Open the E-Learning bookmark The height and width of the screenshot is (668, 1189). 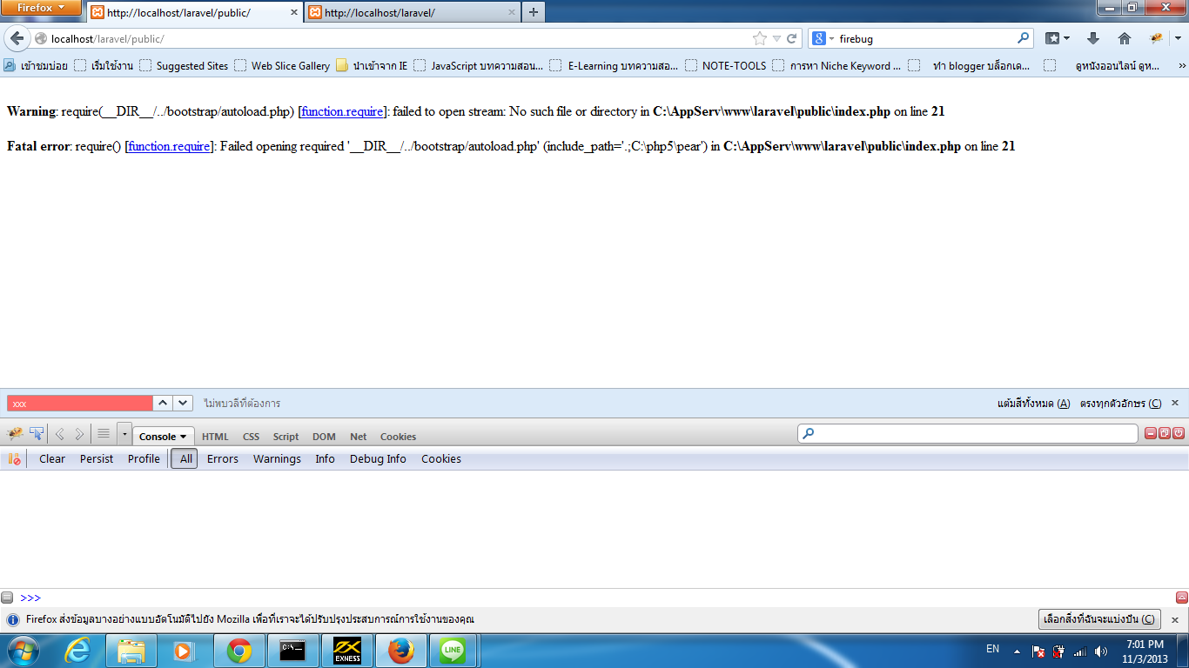click(615, 65)
